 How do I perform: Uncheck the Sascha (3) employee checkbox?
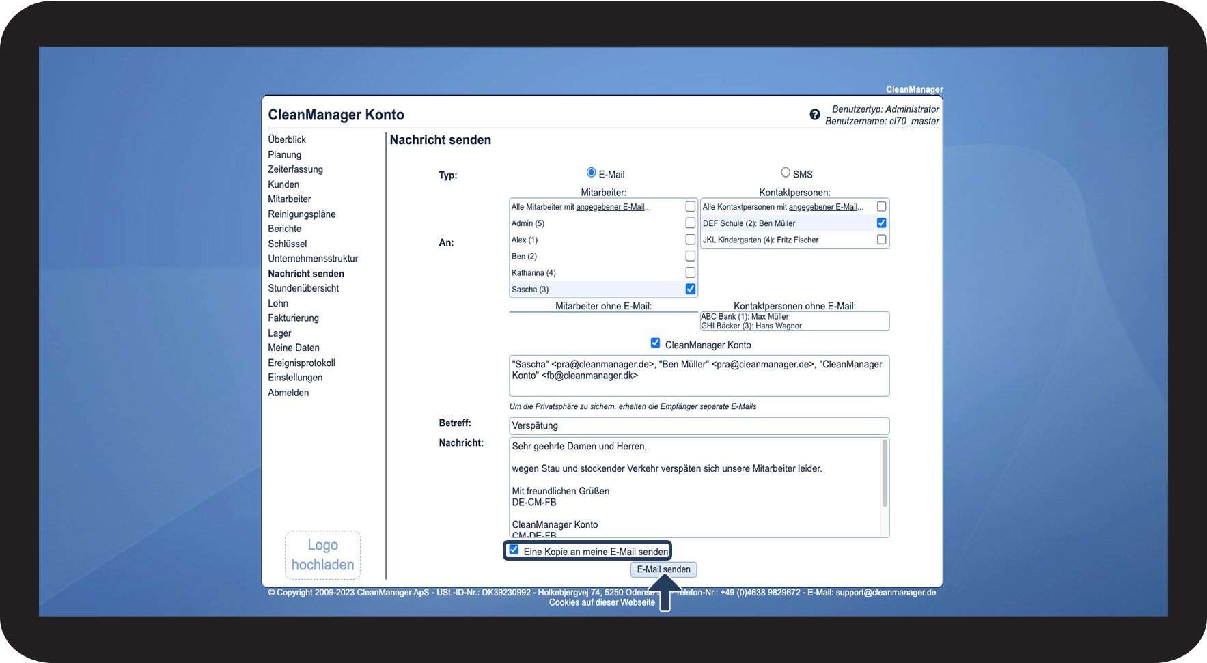pyautogui.click(x=690, y=289)
